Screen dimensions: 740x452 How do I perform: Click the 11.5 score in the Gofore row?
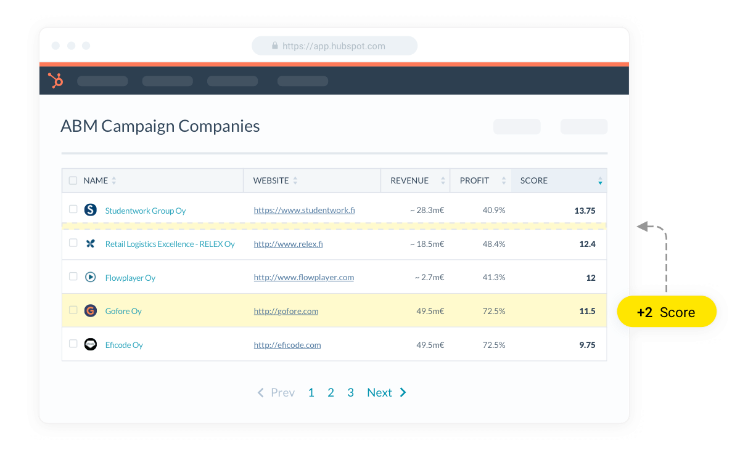point(587,311)
